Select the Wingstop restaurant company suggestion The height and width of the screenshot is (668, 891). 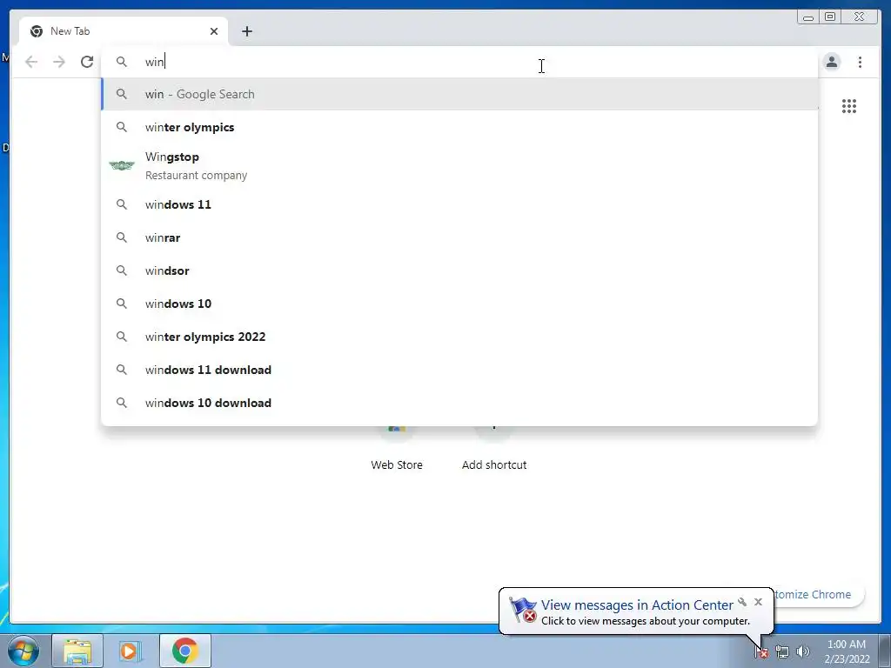[459, 165]
